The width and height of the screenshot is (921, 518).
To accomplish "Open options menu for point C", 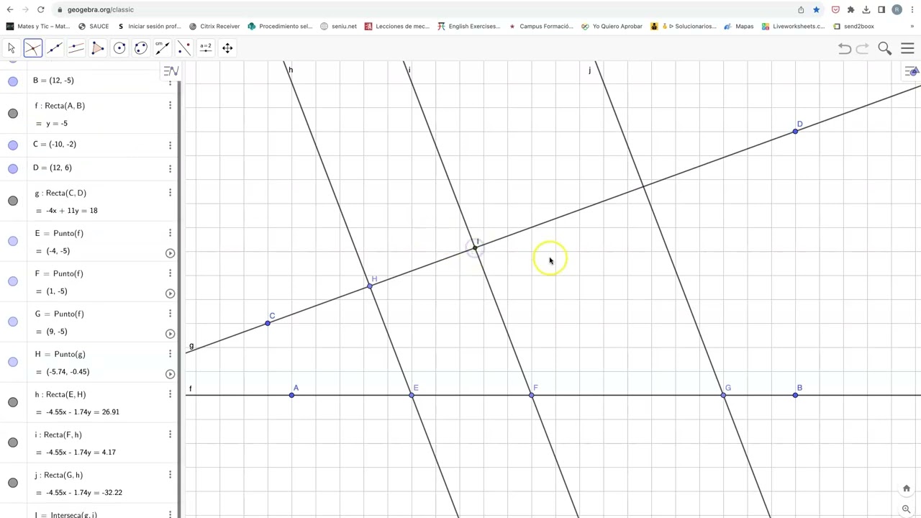I will pyautogui.click(x=170, y=145).
